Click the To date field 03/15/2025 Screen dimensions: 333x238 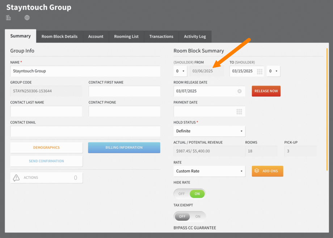246,71
